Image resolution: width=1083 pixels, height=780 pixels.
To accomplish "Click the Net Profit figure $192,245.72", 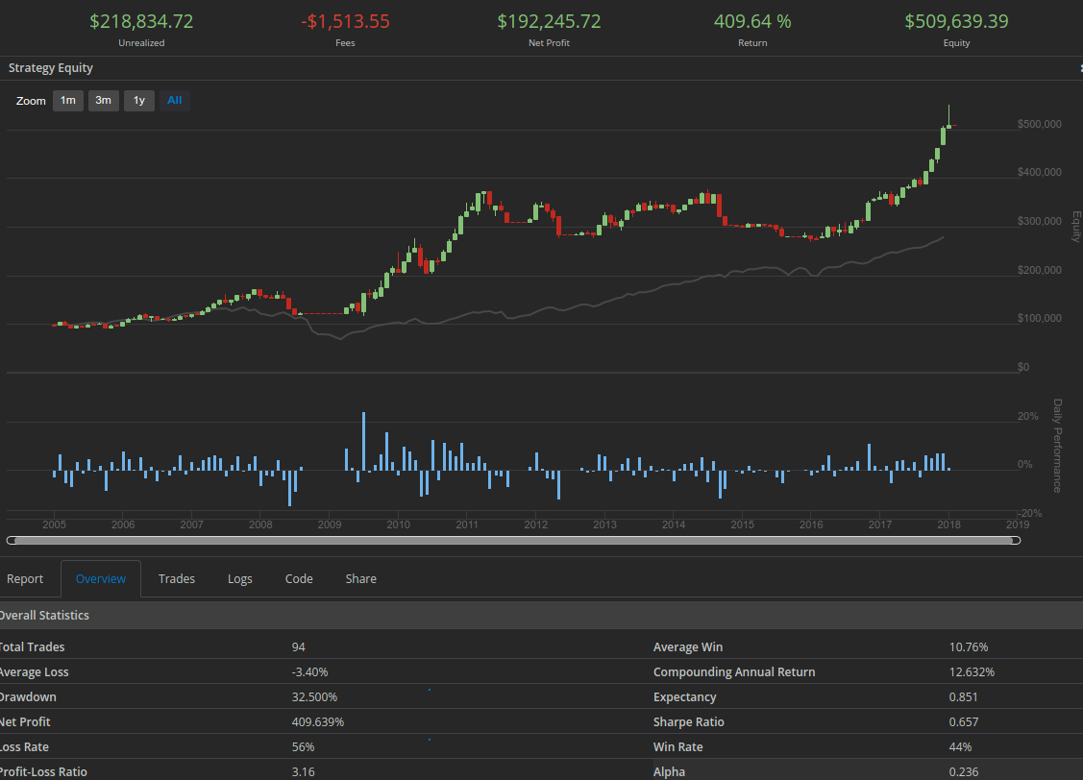I will 549,21.
